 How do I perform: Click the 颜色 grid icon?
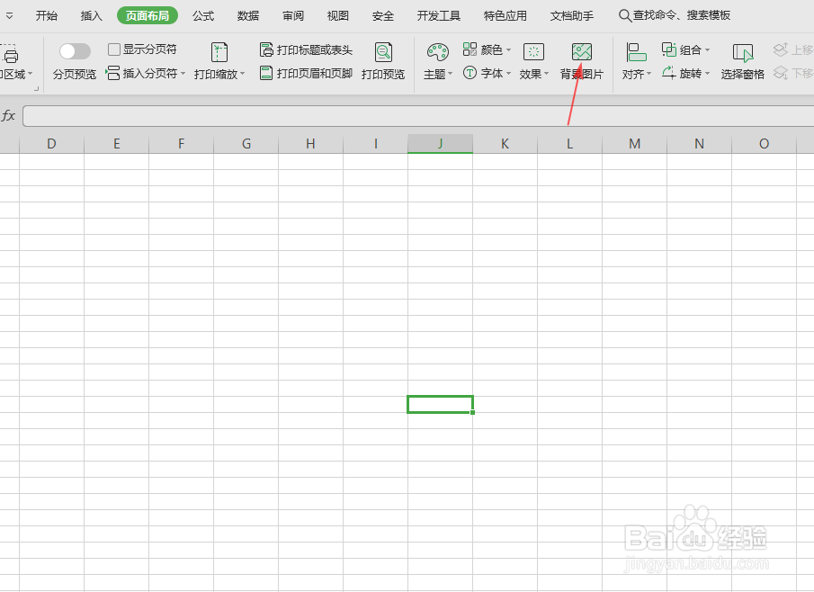tap(470, 49)
